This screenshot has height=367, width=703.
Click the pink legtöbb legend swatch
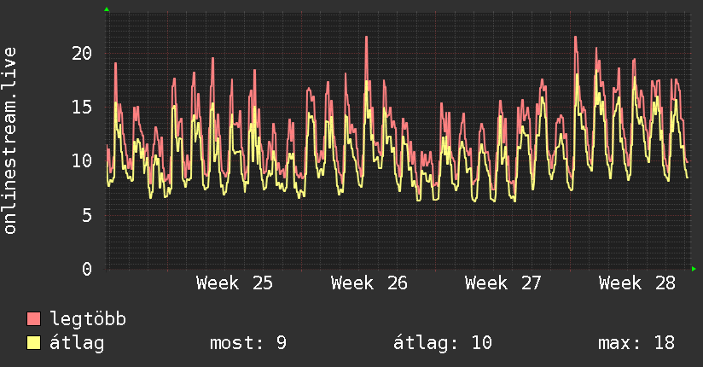[33, 319]
